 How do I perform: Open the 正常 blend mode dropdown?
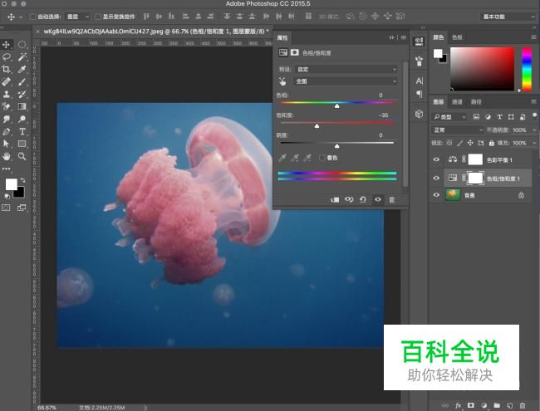point(458,130)
